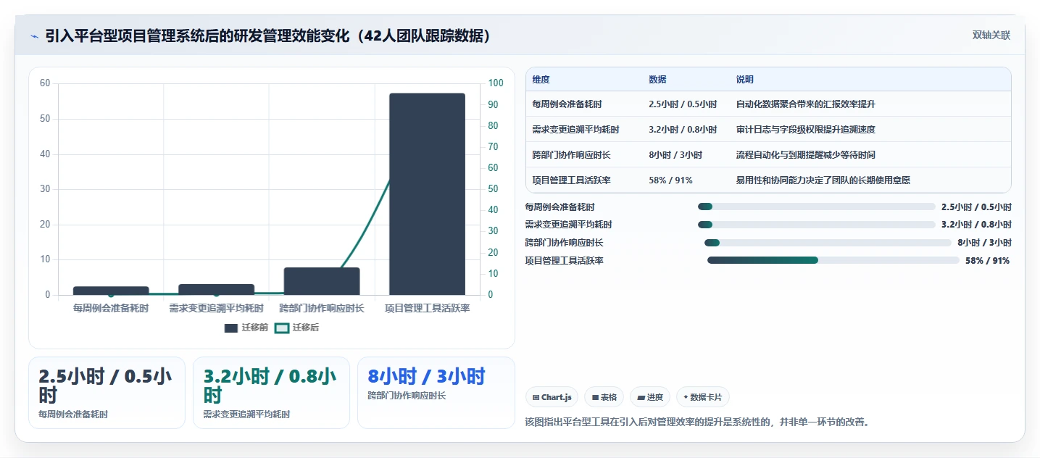Image resolution: width=1040 pixels, height=458 pixels.
Task: Click description 自动化数据聚合带来的汇报效率提升
Action: (x=806, y=104)
